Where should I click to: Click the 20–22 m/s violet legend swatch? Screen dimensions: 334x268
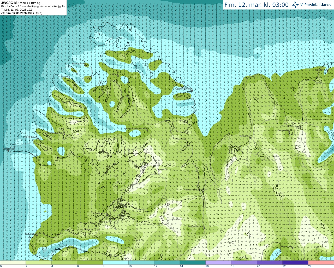(270, 263)
